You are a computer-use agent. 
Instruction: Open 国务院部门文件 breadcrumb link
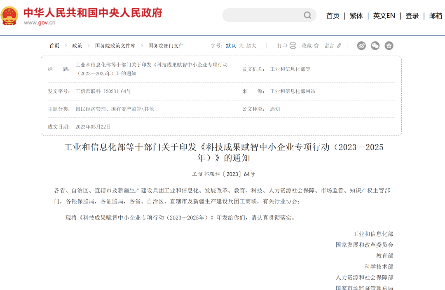click(166, 46)
